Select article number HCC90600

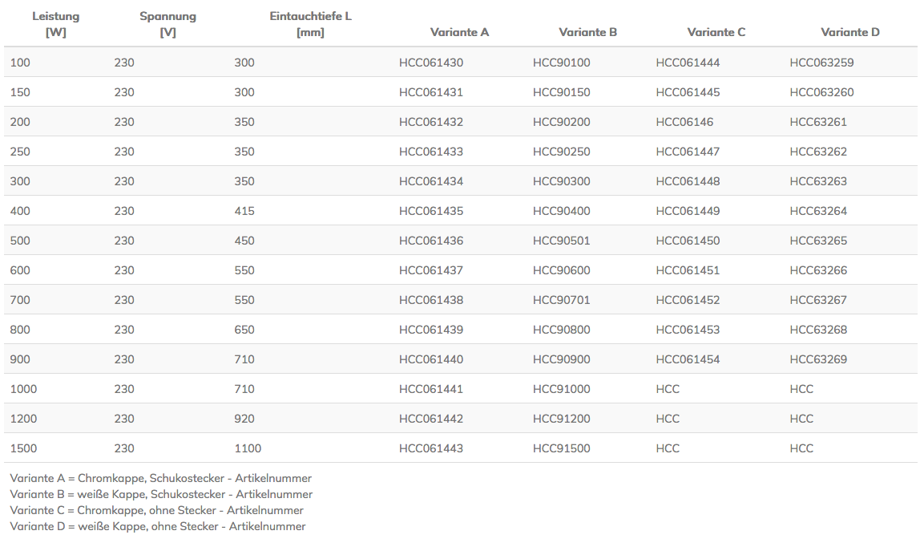[562, 270]
